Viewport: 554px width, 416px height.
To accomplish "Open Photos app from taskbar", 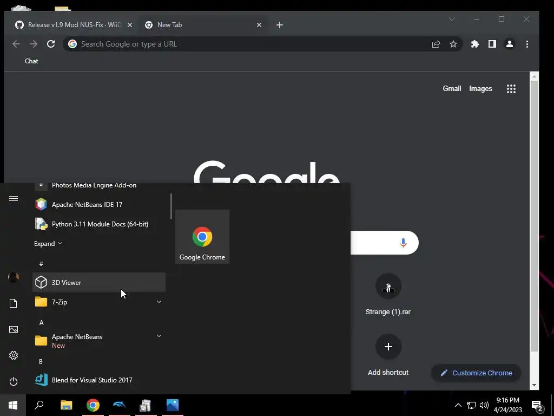I will coord(173,405).
